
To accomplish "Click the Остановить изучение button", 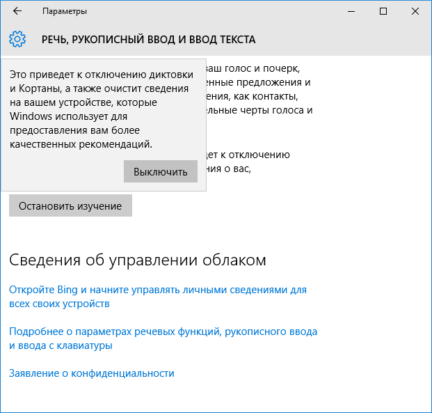I will (x=70, y=205).
